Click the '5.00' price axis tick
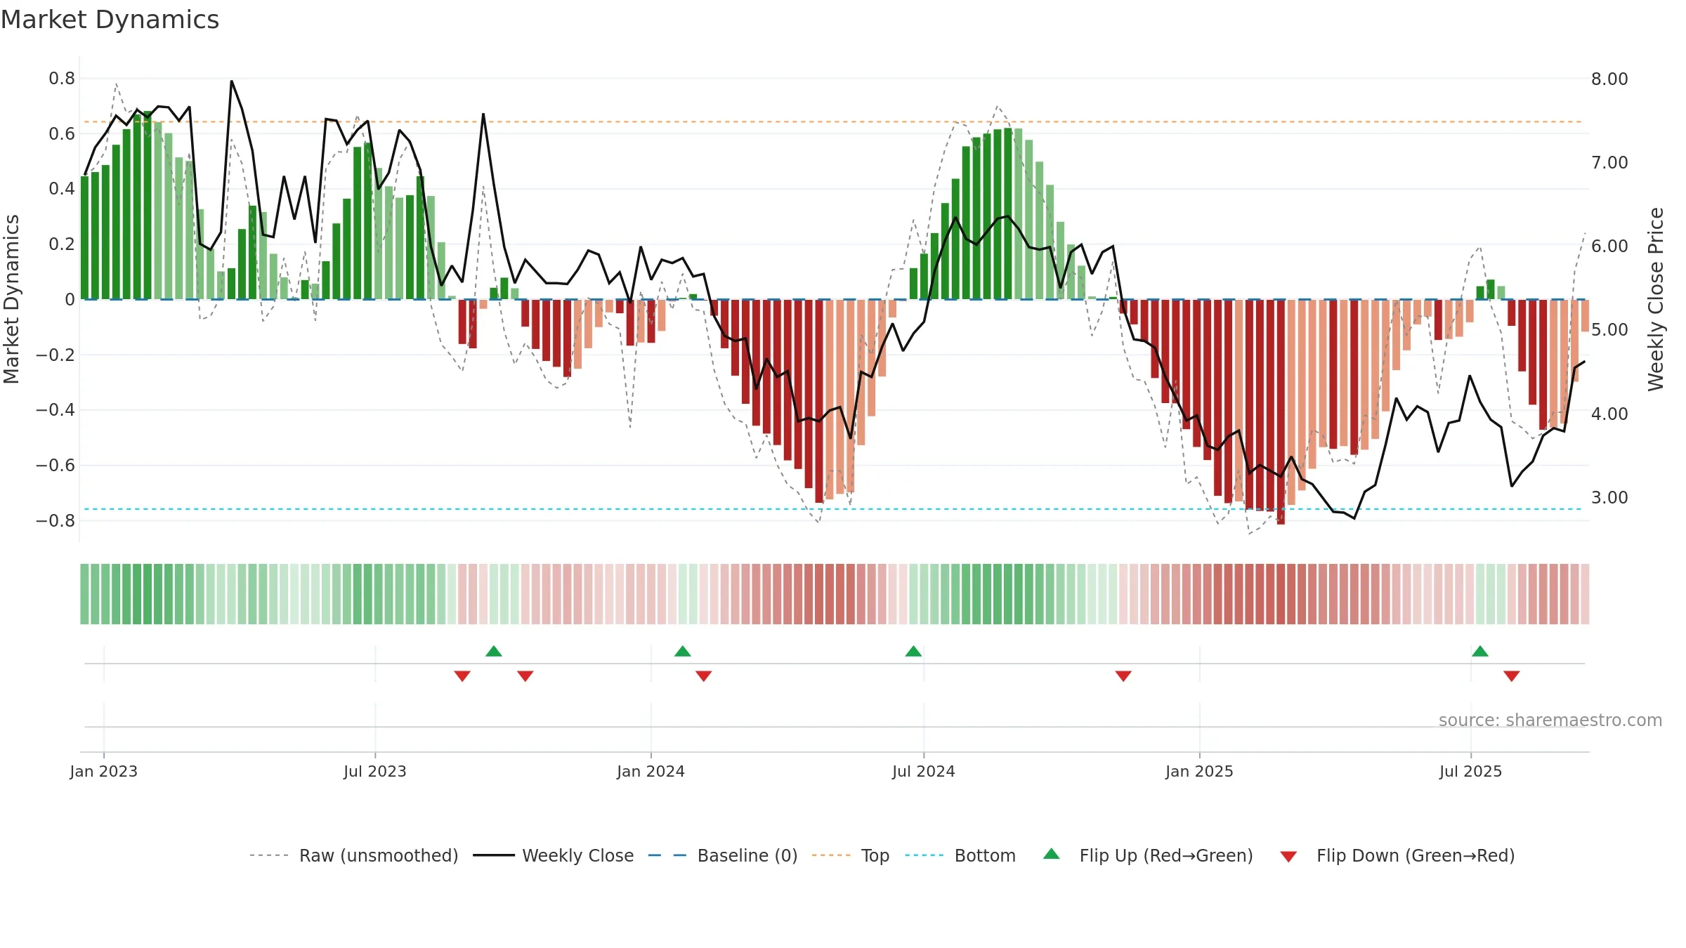This screenshot has width=1686, height=948. tap(1610, 330)
